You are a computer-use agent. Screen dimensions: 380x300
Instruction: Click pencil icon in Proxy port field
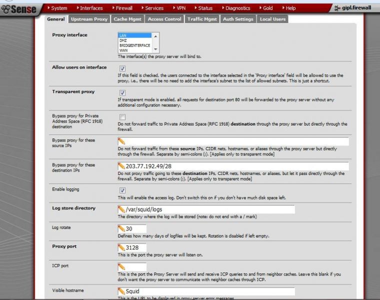click(x=121, y=247)
